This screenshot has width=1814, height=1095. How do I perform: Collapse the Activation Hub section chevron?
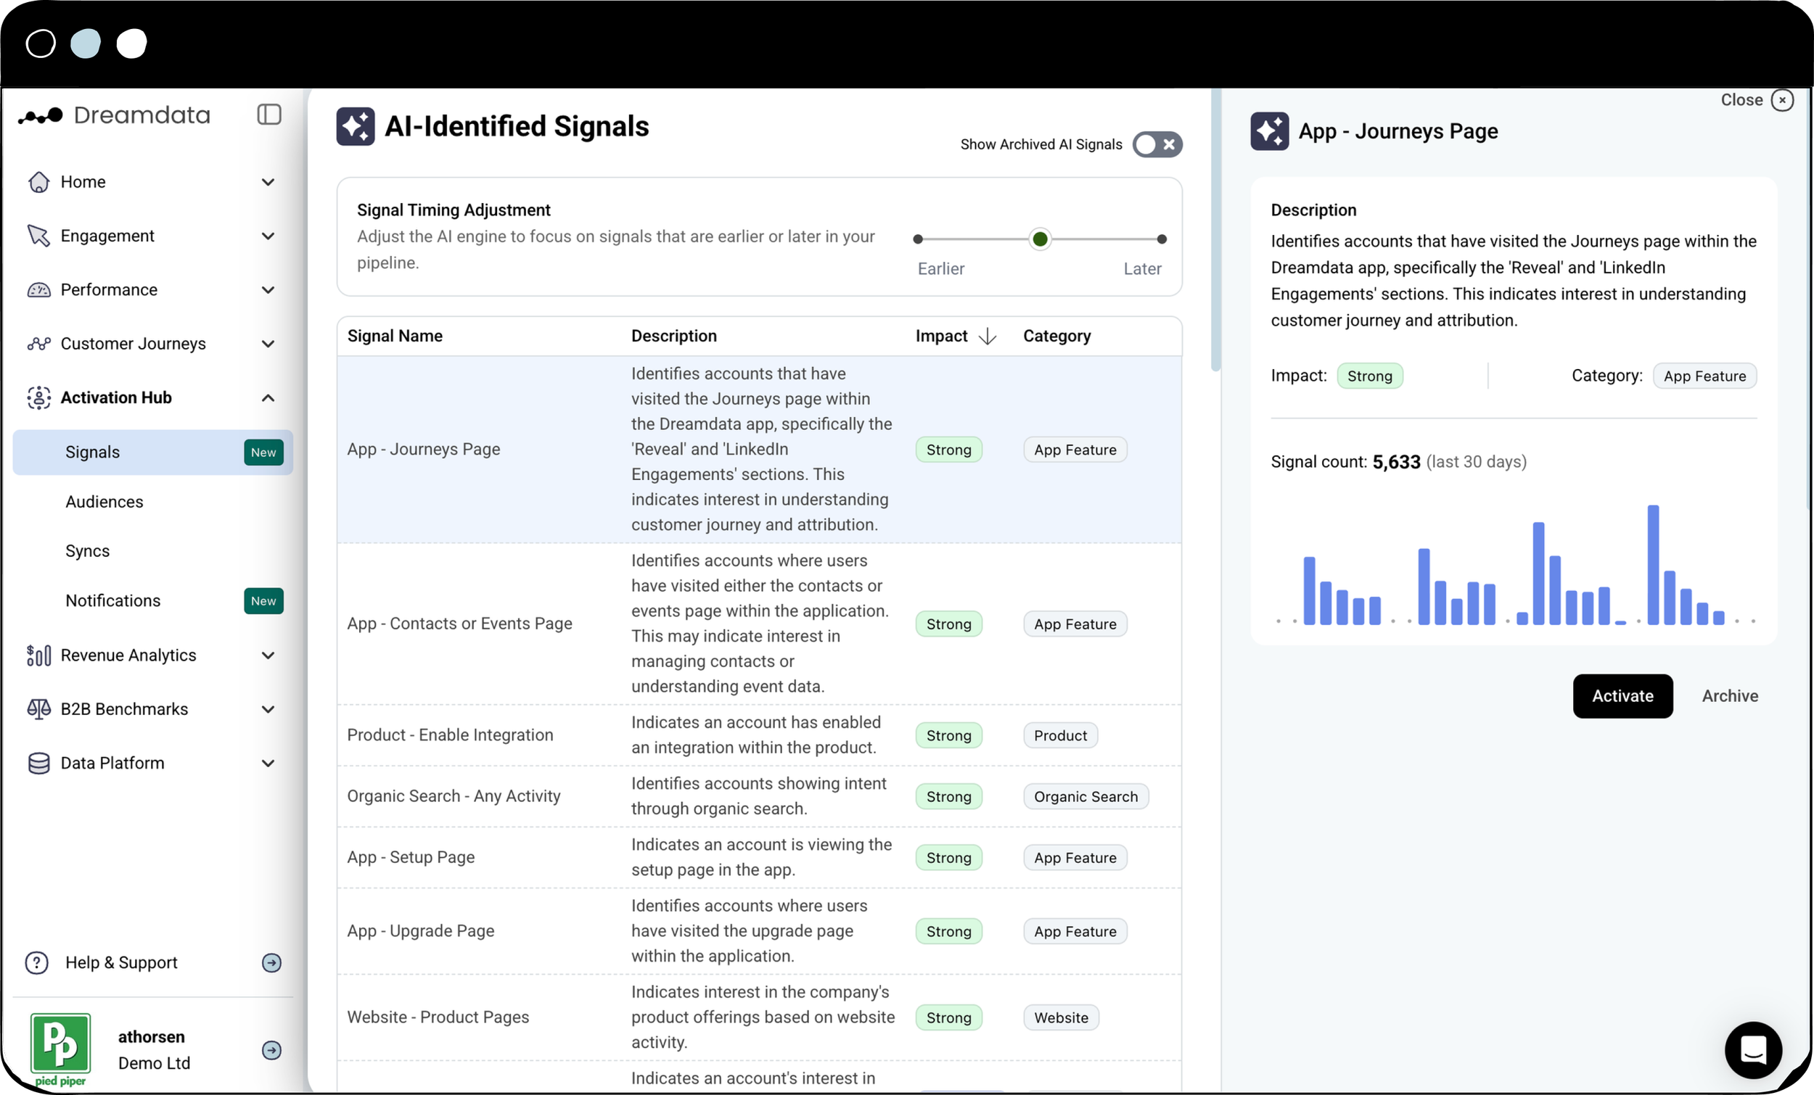click(268, 398)
